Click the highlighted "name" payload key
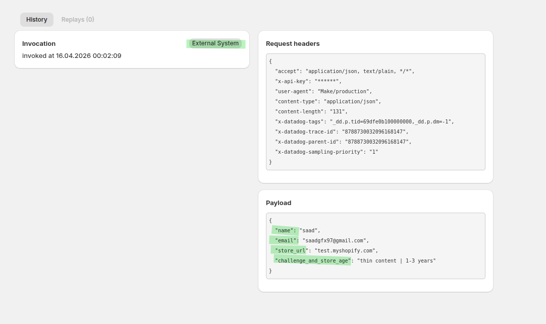The height and width of the screenshot is (324, 546). (x=285, y=230)
